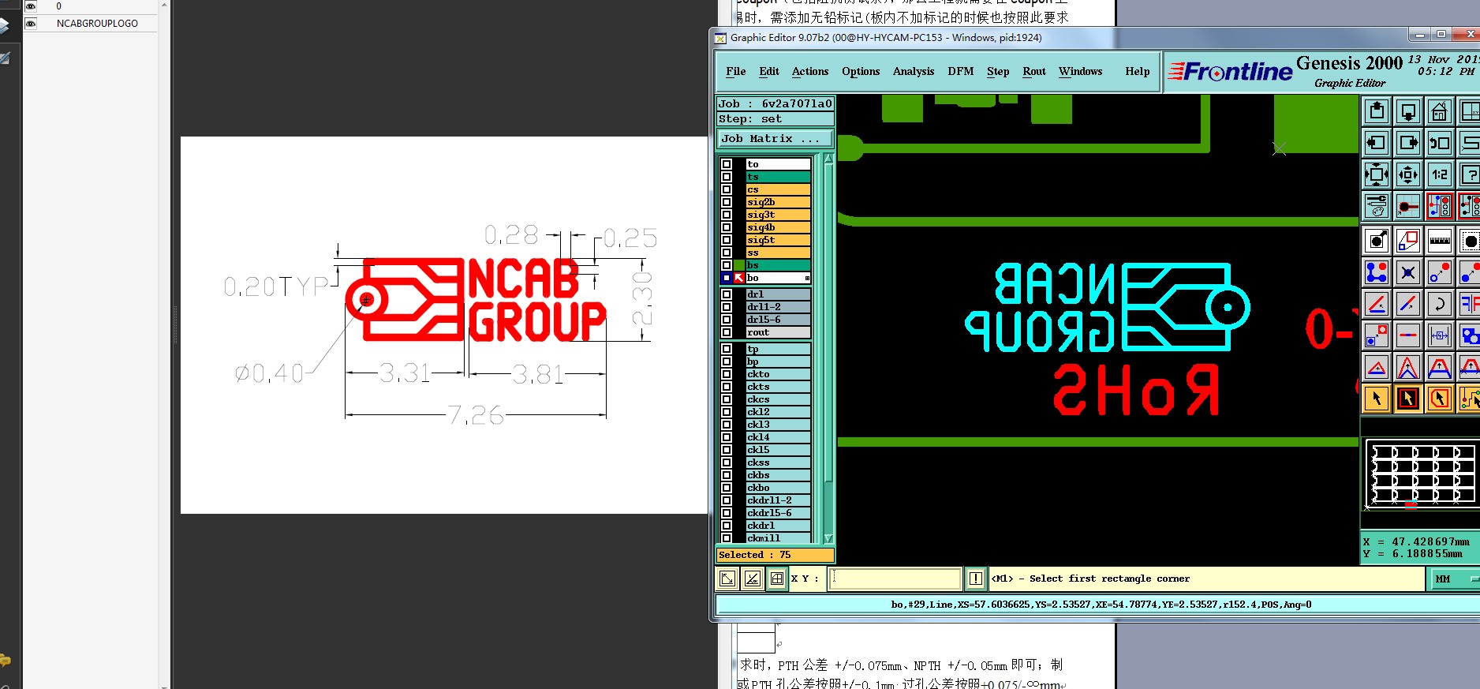Open the DFM menu

(960, 71)
